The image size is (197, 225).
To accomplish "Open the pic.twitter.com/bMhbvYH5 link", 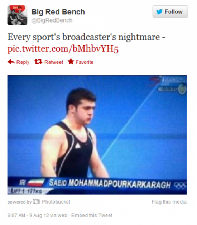I will [63, 49].
